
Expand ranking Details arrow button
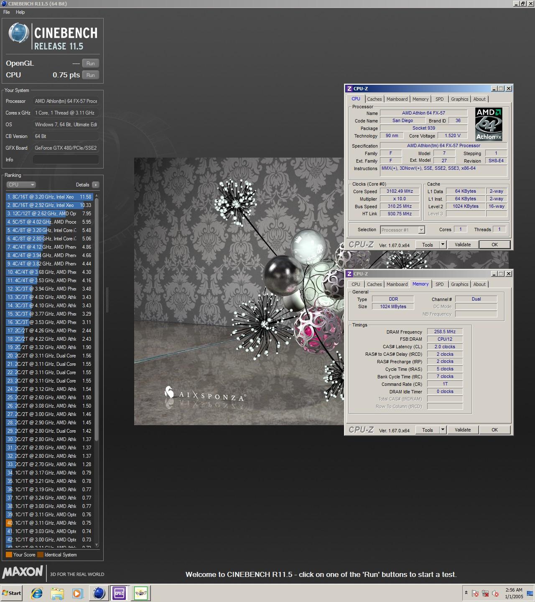[96, 184]
